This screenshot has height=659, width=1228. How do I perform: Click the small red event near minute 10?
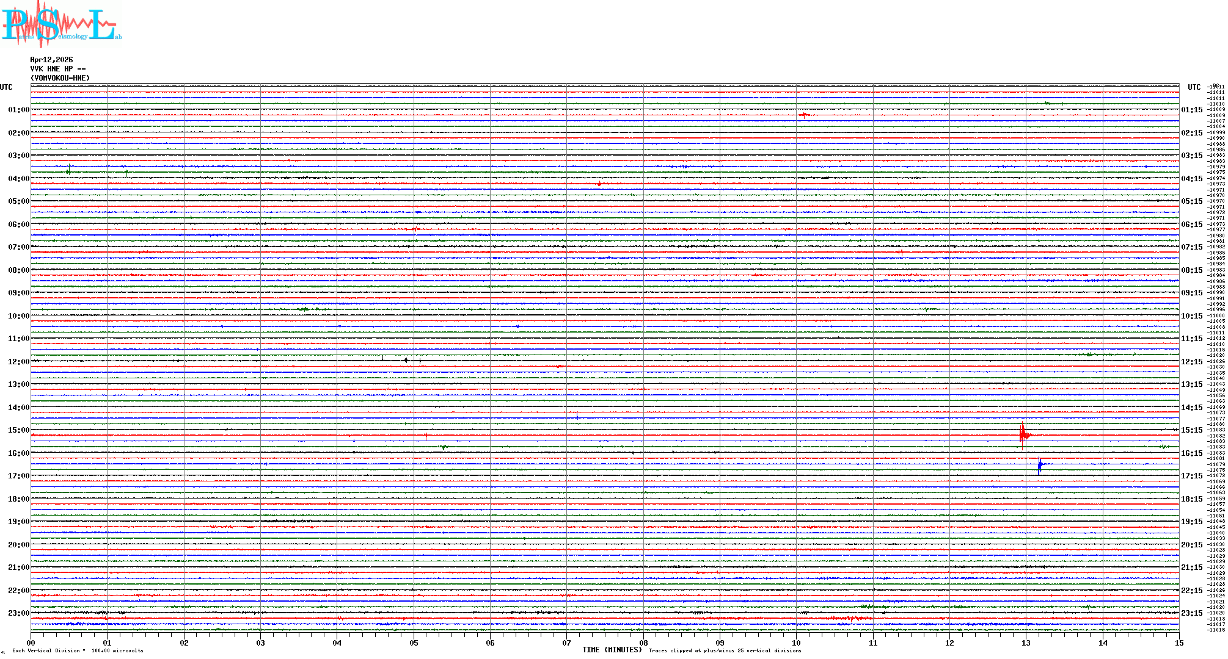804,115
